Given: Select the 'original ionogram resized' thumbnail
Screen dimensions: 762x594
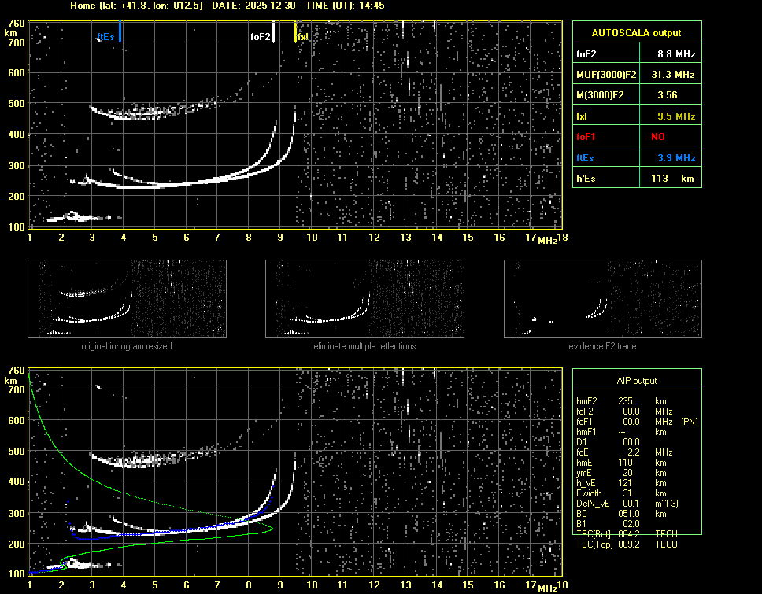Looking at the screenshot, I should click(x=127, y=298).
